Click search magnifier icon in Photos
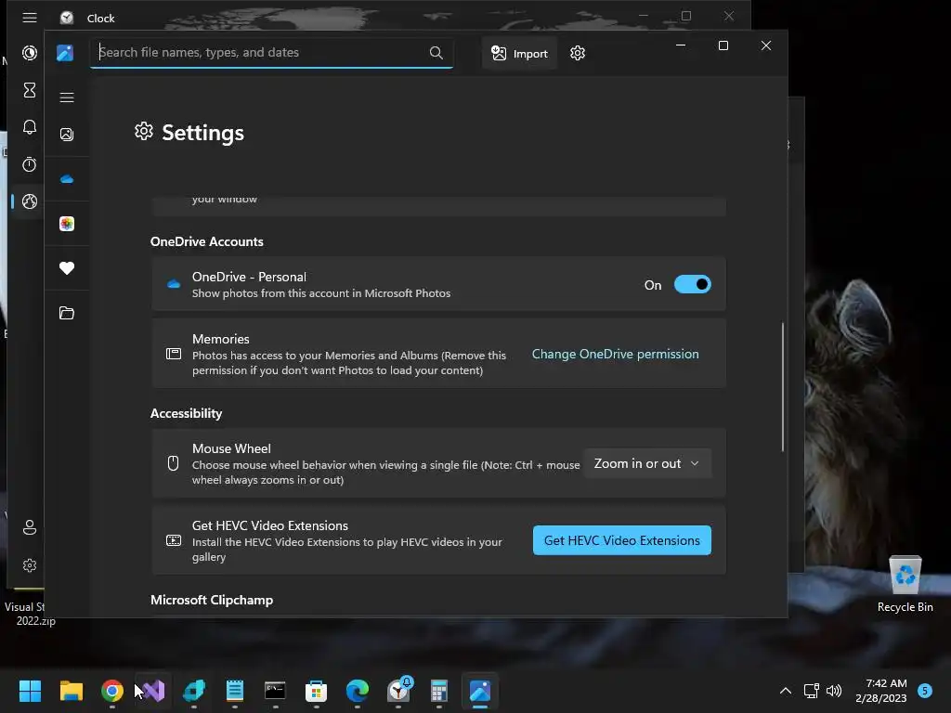 coord(436,53)
